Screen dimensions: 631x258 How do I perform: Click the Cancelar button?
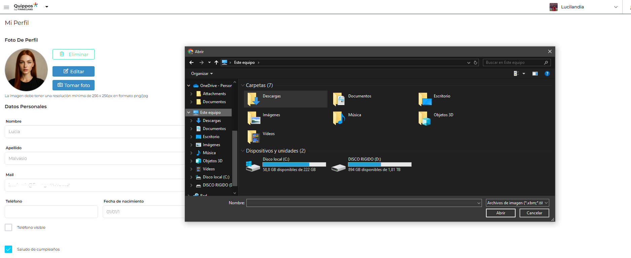pos(534,213)
